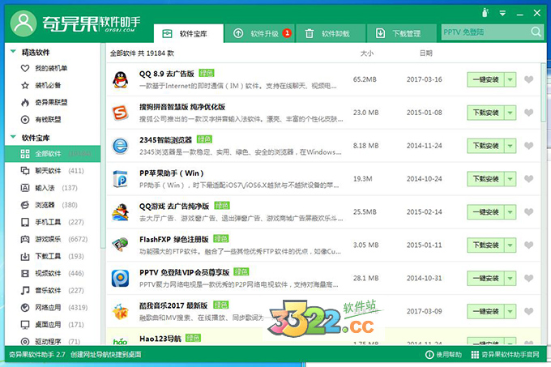This screenshot has width=551, height=367.
Task: Open install dropdown arrow for 搜狗拼音
Action: [x=510, y=113]
